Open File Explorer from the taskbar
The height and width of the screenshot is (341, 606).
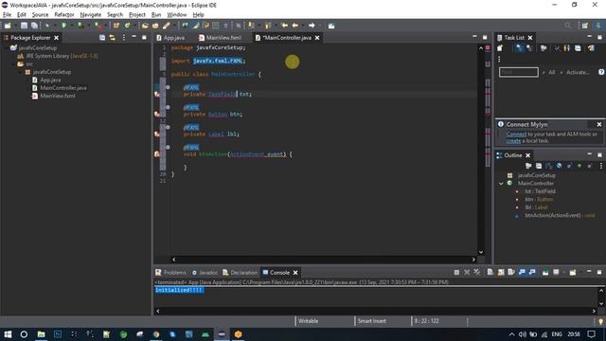point(41,334)
